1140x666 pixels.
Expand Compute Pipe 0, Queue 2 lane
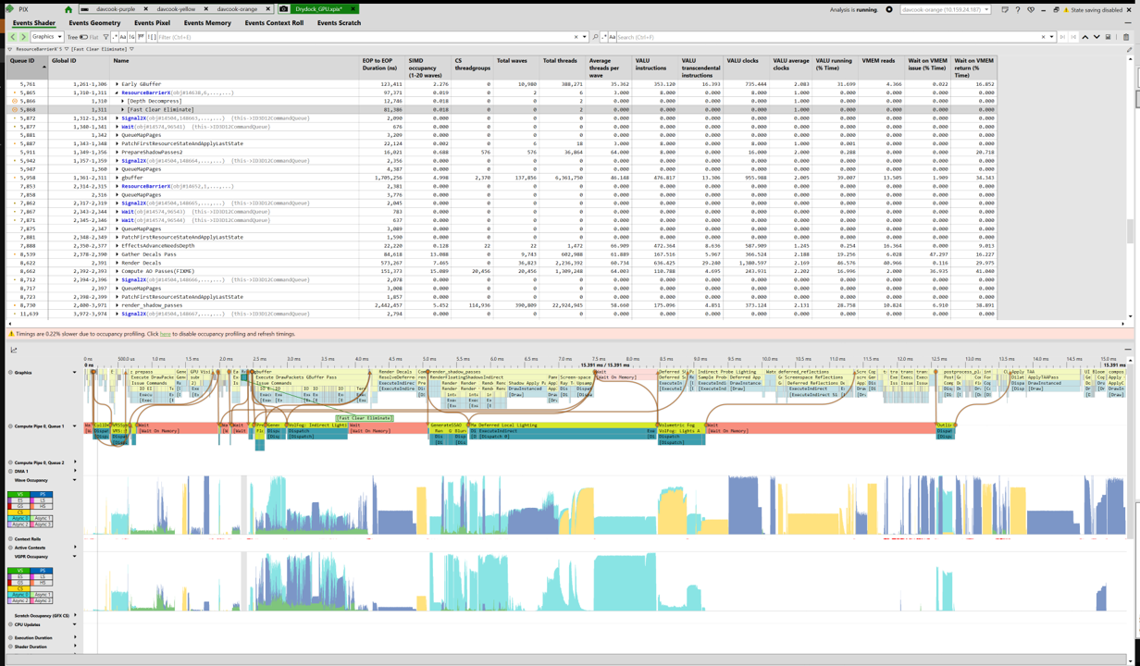(x=75, y=462)
